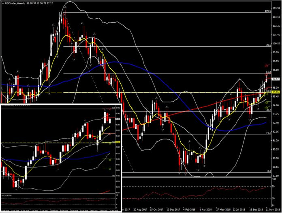Screen dimensions: 282x213
Task: Select the S2 pivot support label
Action: pos(266,103)
